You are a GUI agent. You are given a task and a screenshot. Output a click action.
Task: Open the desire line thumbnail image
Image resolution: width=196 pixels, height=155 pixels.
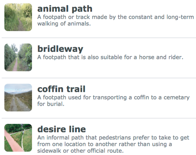18,138
